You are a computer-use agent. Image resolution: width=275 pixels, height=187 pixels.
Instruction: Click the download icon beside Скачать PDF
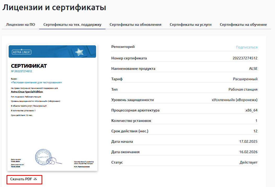pos(36,179)
